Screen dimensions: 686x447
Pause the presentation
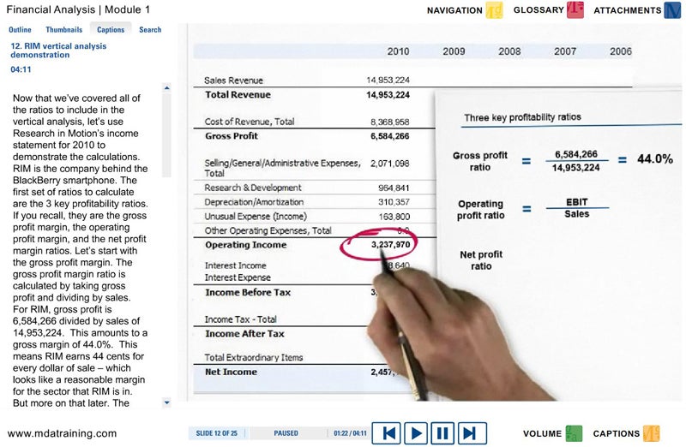click(x=442, y=433)
